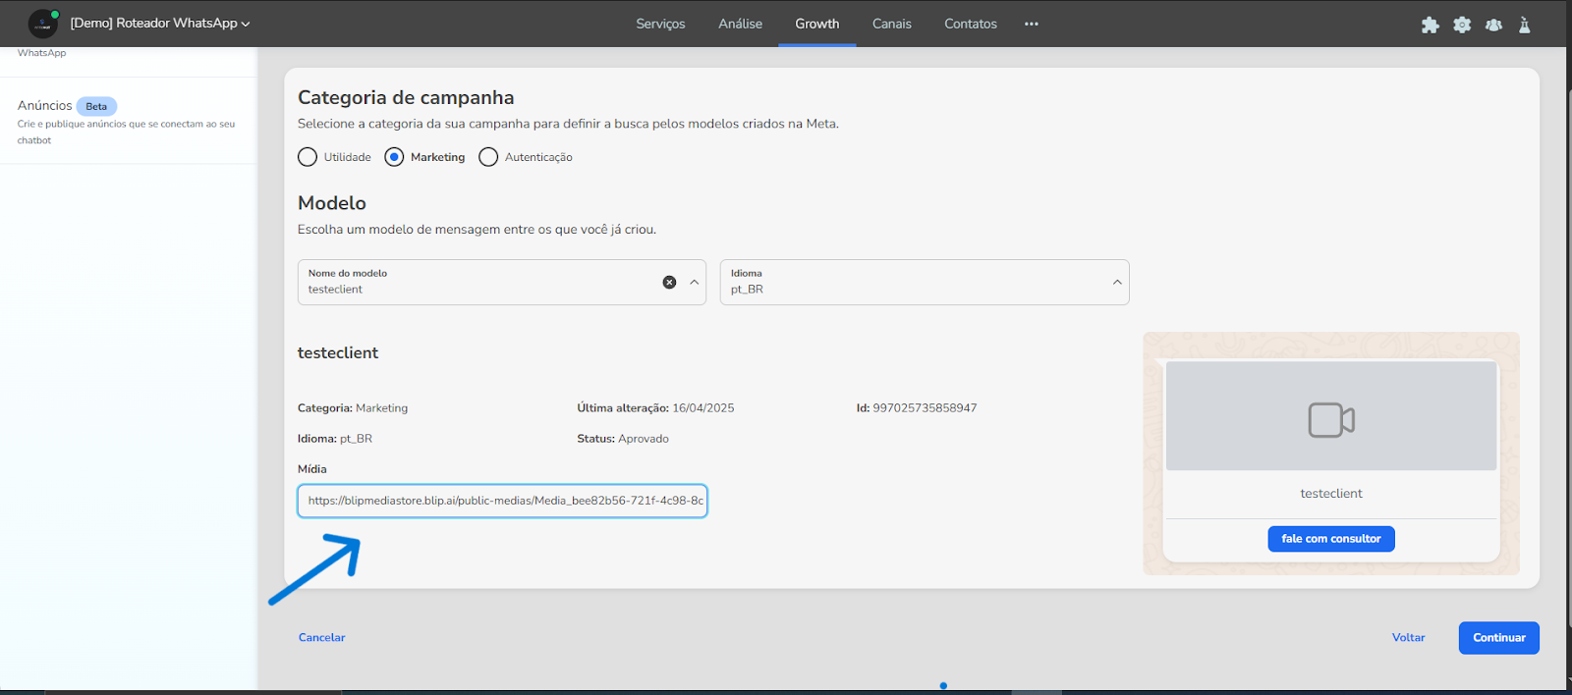Open the settings gear icon
The height and width of the screenshot is (695, 1572).
[1462, 25]
